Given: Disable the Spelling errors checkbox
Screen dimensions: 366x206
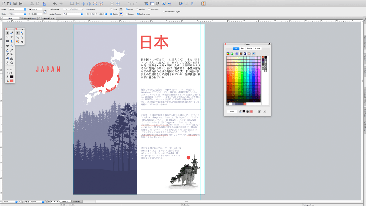Looking at the screenshot, I should (138, 14).
